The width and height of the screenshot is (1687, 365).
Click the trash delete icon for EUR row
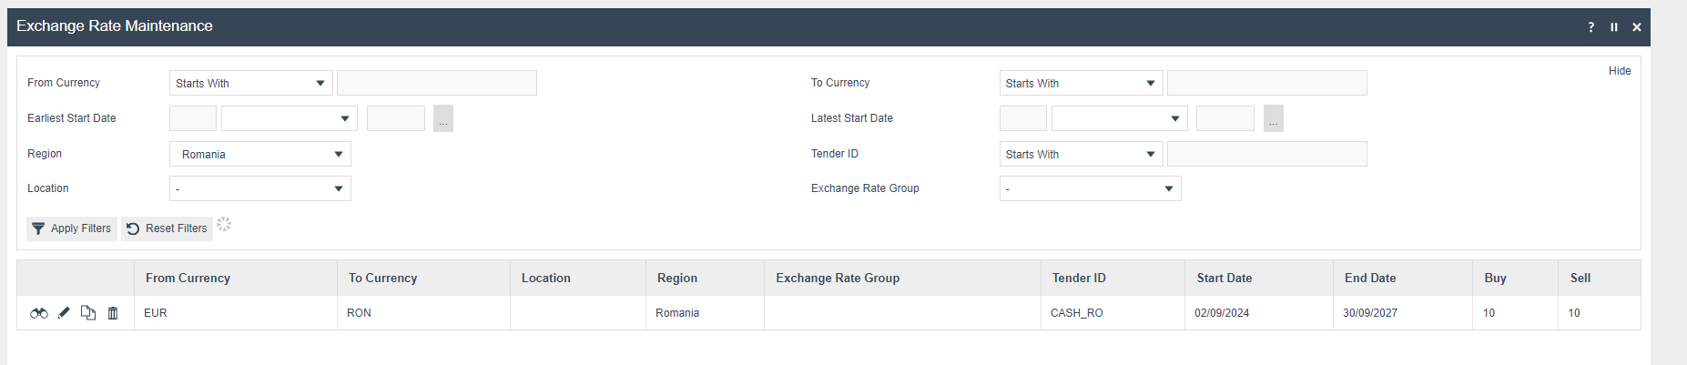(113, 313)
